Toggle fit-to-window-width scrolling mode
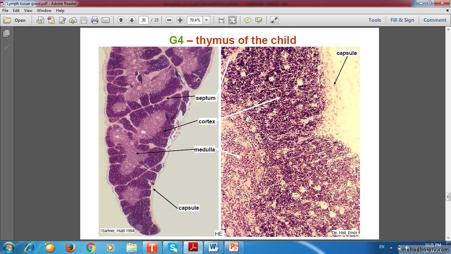The height and width of the screenshot is (254, 451). pyautogui.click(x=222, y=20)
